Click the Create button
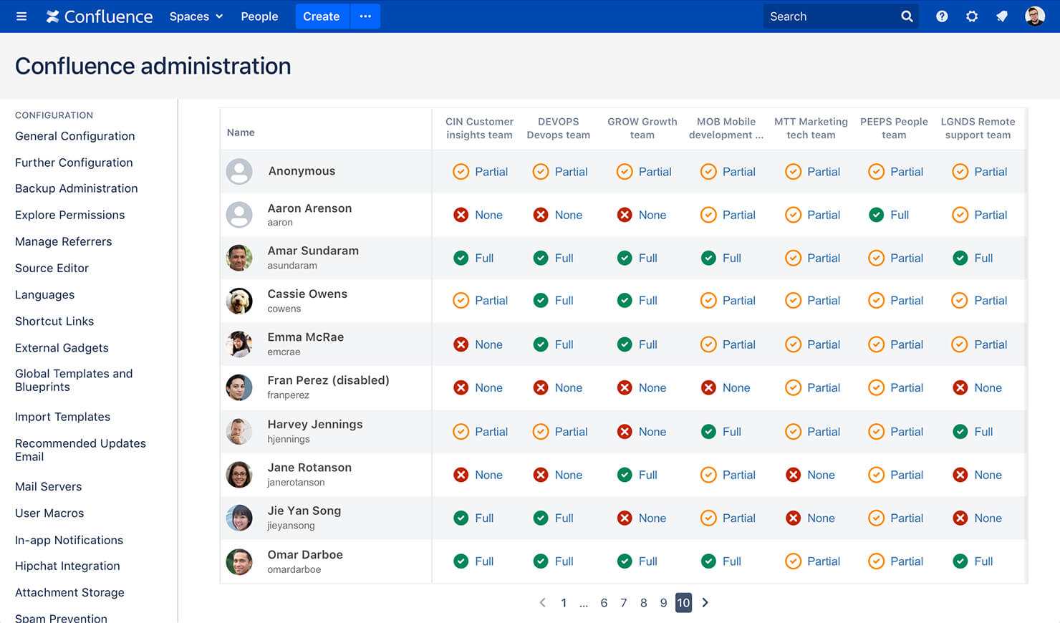This screenshot has height=623, width=1060. pos(322,16)
